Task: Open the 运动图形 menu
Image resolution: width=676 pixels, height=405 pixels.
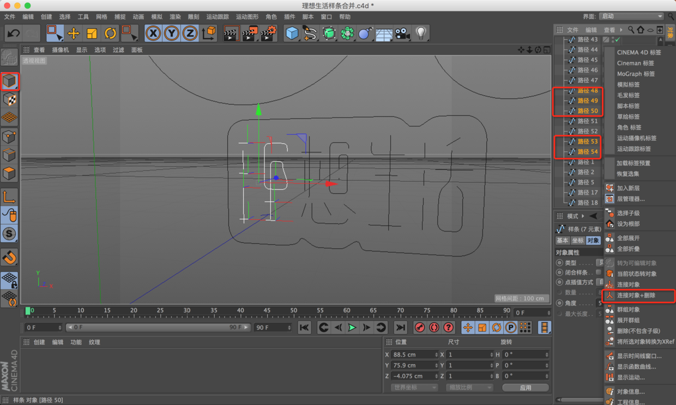Action: pos(247,17)
